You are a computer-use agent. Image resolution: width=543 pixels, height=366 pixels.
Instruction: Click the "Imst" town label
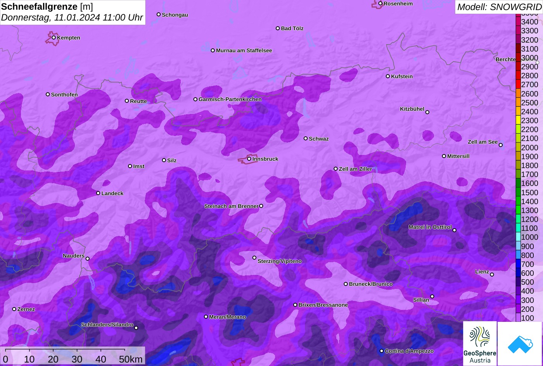click(x=139, y=167)
